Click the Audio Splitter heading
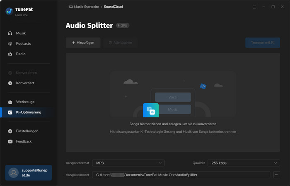The image size is (290, 186). [89, 26]
